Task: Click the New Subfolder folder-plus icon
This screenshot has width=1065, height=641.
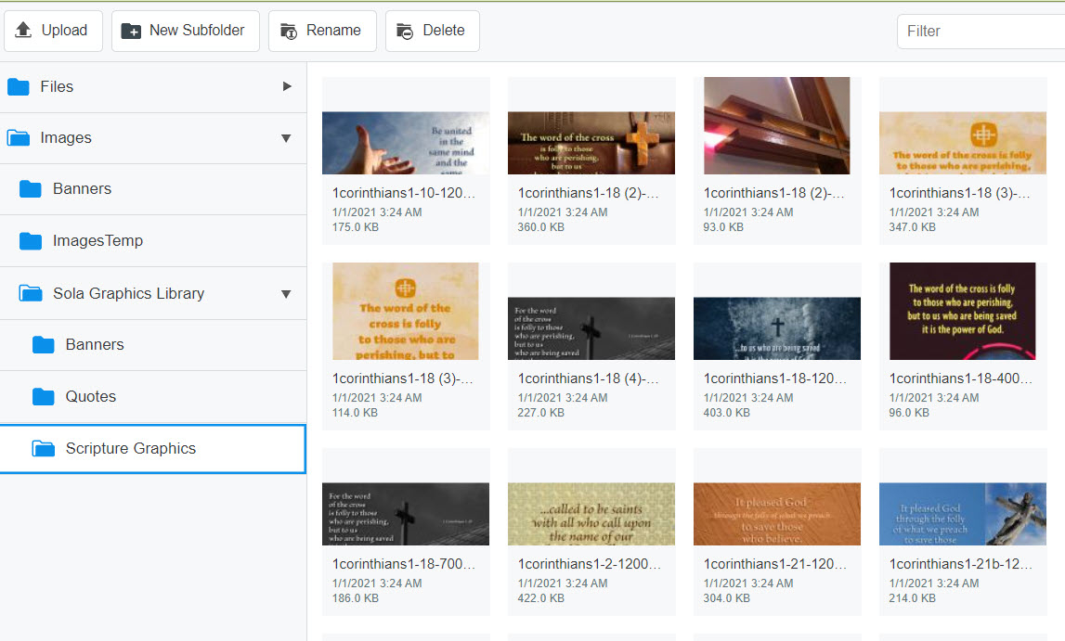Action: pos(130,31)
